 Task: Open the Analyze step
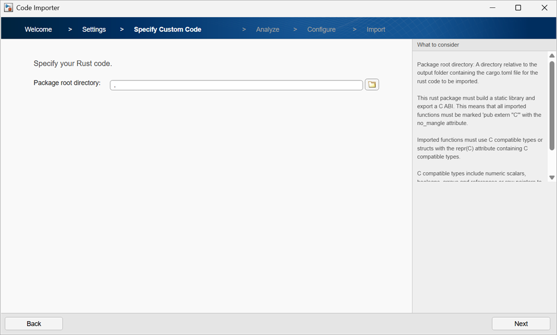click(268, 29)
